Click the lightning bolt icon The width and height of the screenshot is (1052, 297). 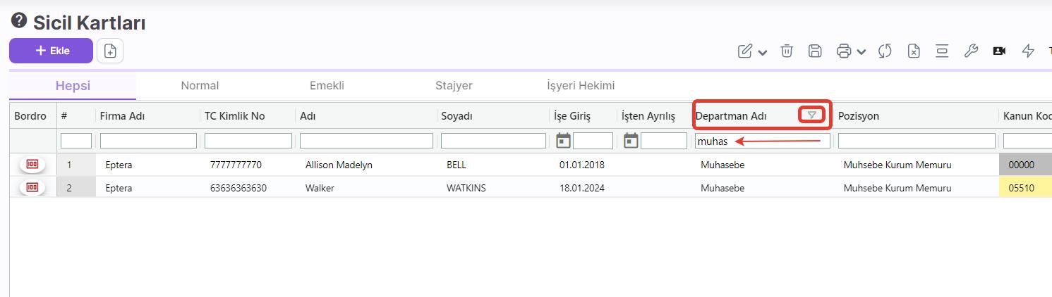[1028, 51]
